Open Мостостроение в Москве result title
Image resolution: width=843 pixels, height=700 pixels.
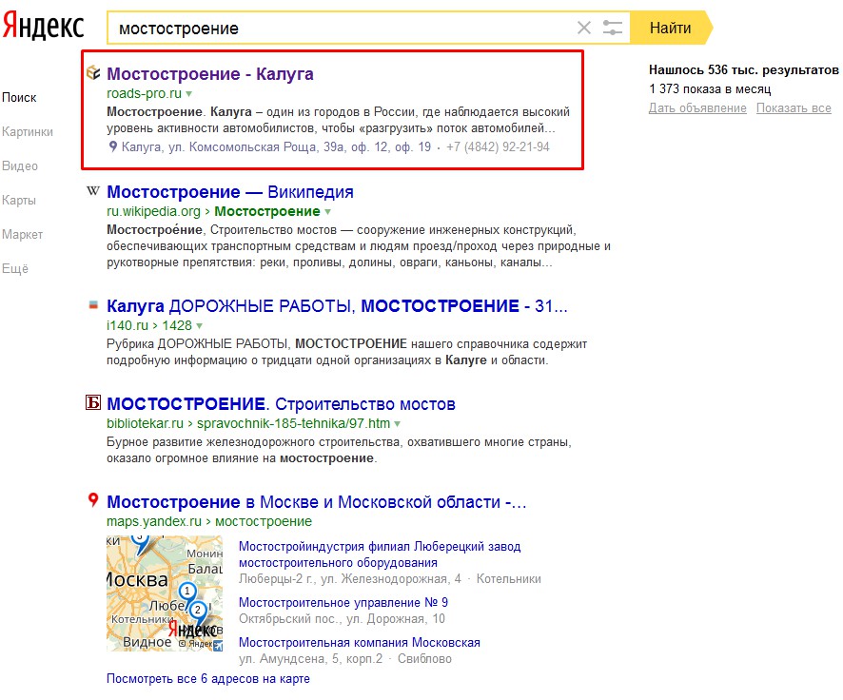coord(316,502)
